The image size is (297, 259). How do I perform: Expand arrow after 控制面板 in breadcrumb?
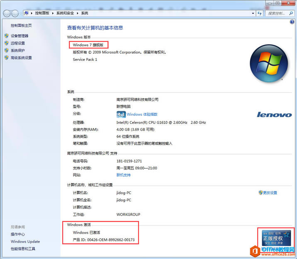point(53,13)
